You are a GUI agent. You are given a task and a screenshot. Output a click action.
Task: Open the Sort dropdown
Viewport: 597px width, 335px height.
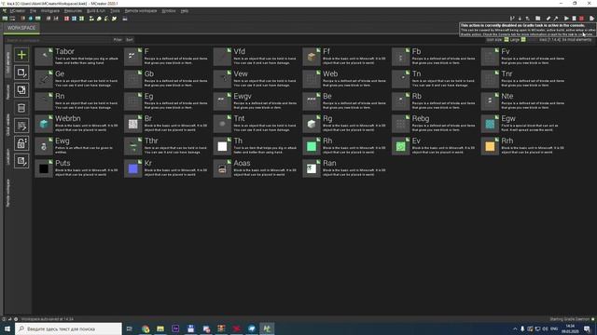(x=130, y=39)
